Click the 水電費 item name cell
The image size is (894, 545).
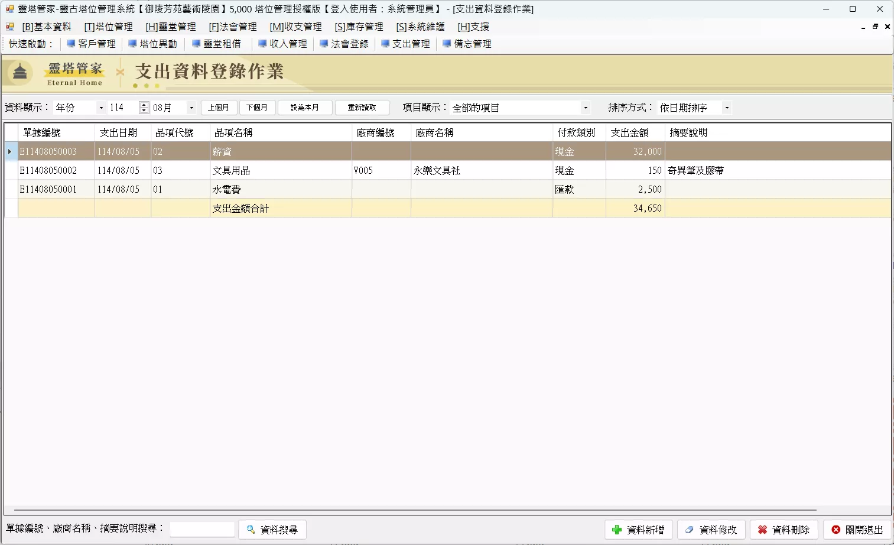tap(281, 189)
